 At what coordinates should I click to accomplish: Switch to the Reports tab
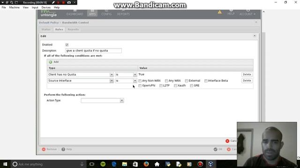pos(73,29)
